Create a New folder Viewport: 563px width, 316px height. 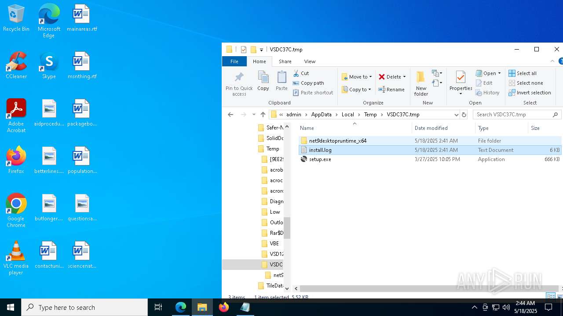pyautogui.click(x=421, y=83)
